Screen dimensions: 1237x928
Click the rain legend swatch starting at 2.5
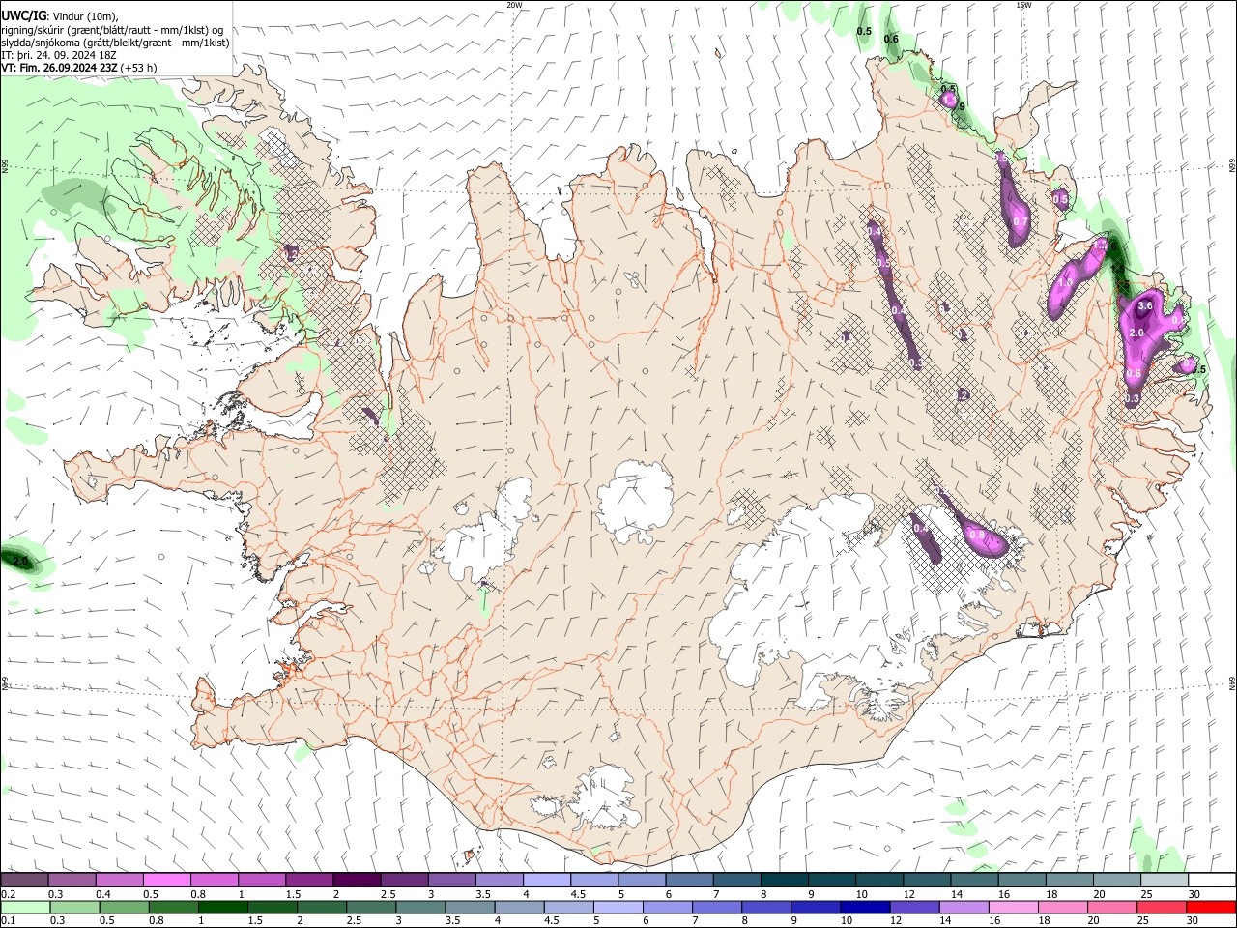coord(372,907)
